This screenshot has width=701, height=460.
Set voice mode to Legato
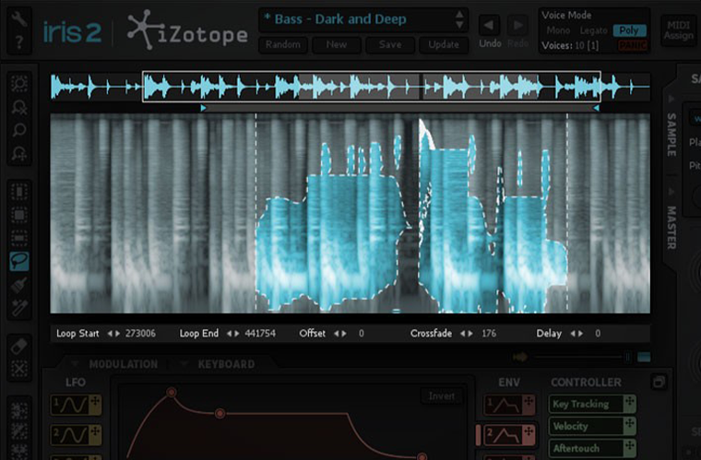click(593, 30)
